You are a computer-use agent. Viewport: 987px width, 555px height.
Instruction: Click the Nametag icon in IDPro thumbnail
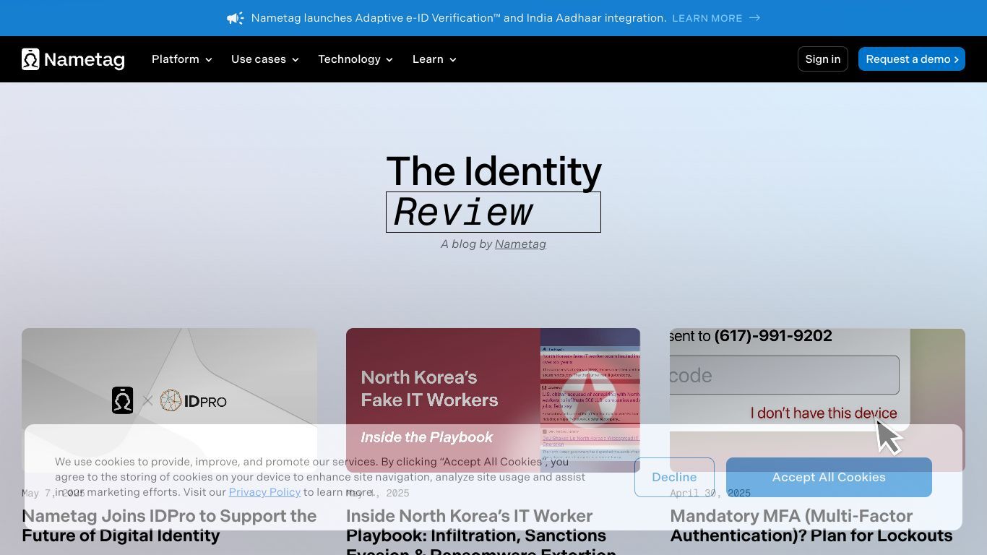point(122,400)
